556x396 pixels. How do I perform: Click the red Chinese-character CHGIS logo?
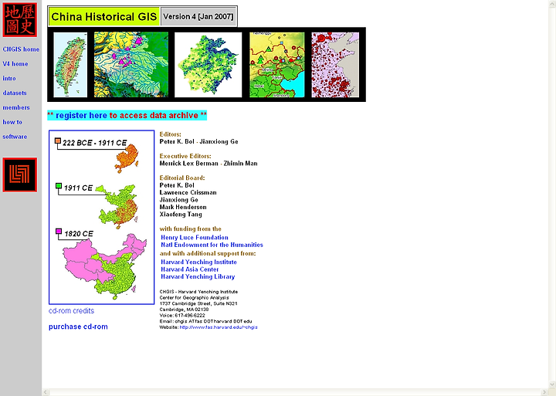point(20,20)
